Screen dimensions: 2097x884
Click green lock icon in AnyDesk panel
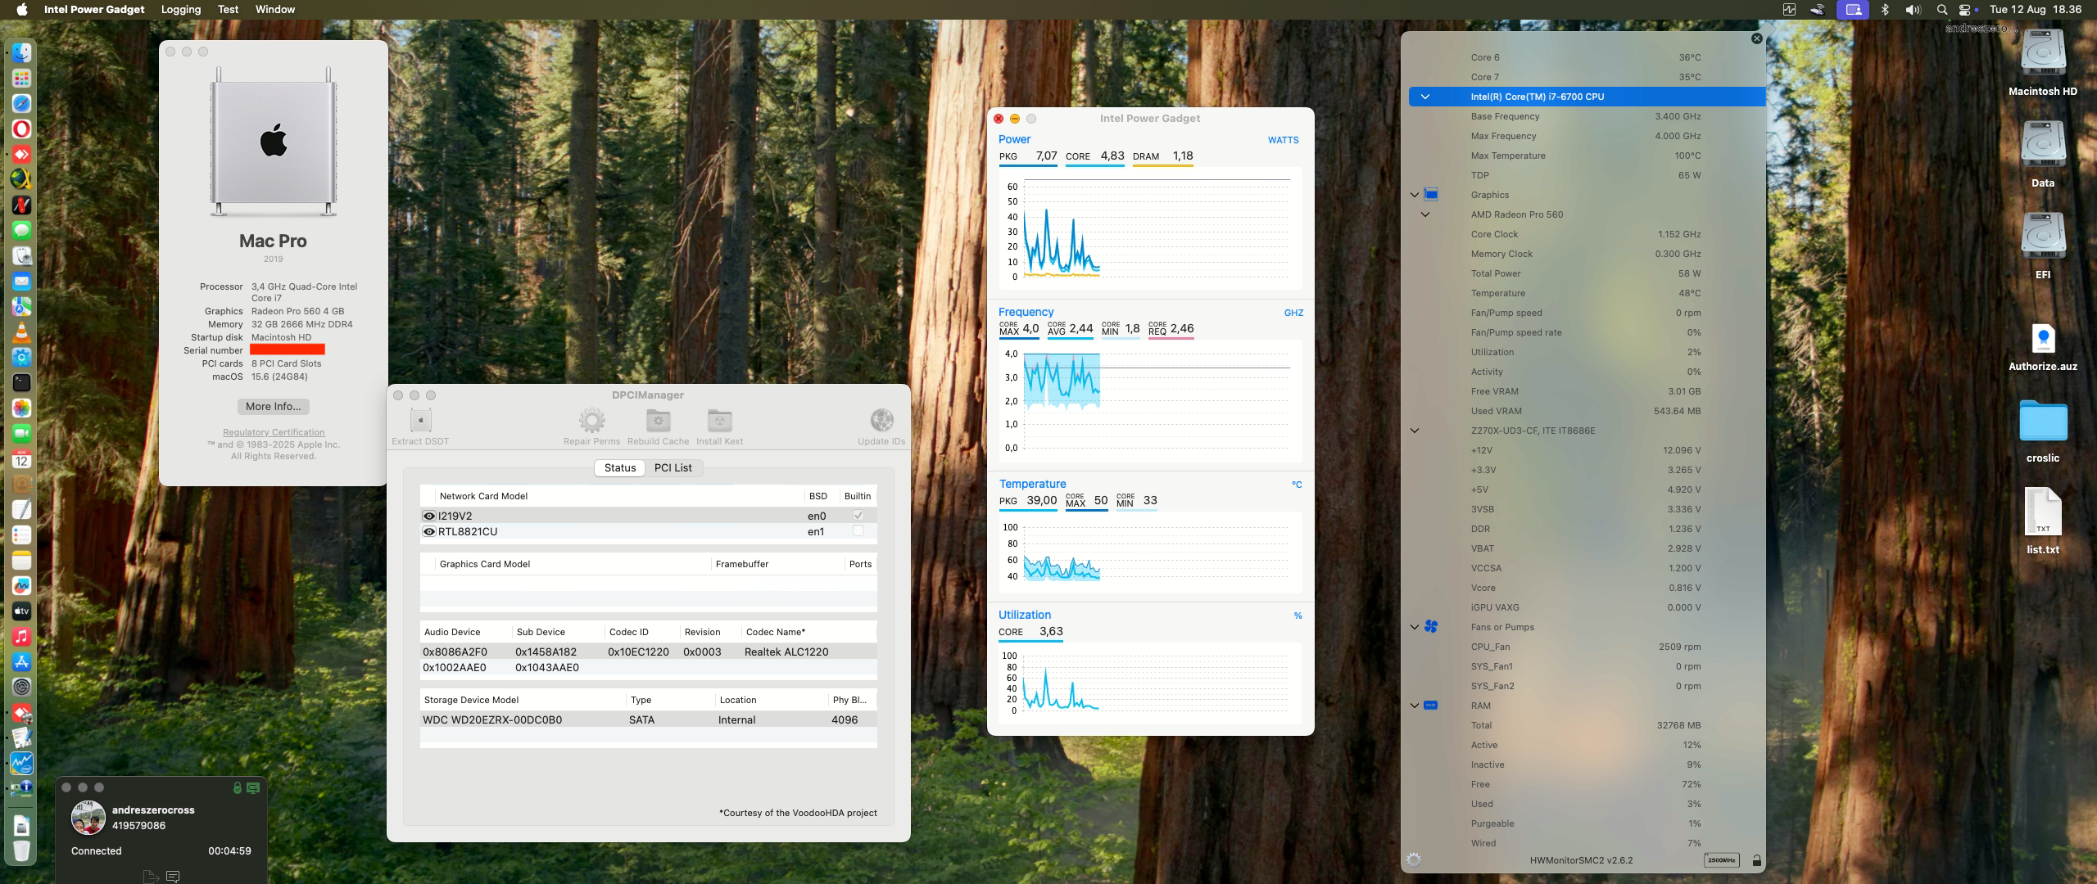coord(237,787)
